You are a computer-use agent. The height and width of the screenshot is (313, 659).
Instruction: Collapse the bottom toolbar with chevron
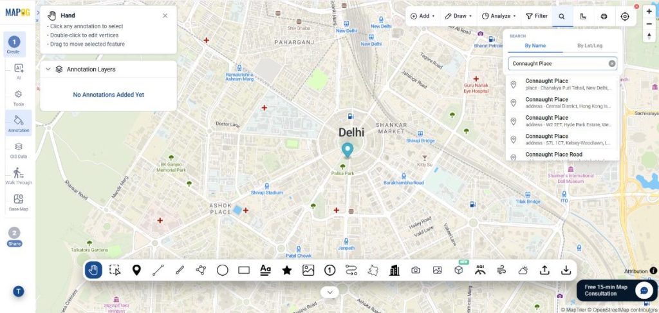coord(329,292)
